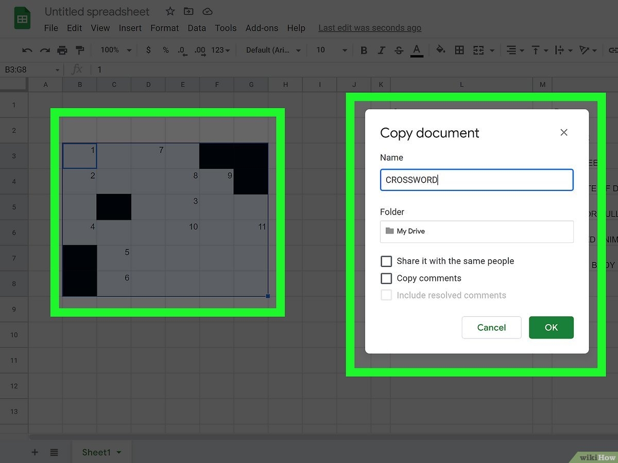This screenshot has width=618, height=463.
Task: Expand the Default font dropdown
Action: (273, 50)
